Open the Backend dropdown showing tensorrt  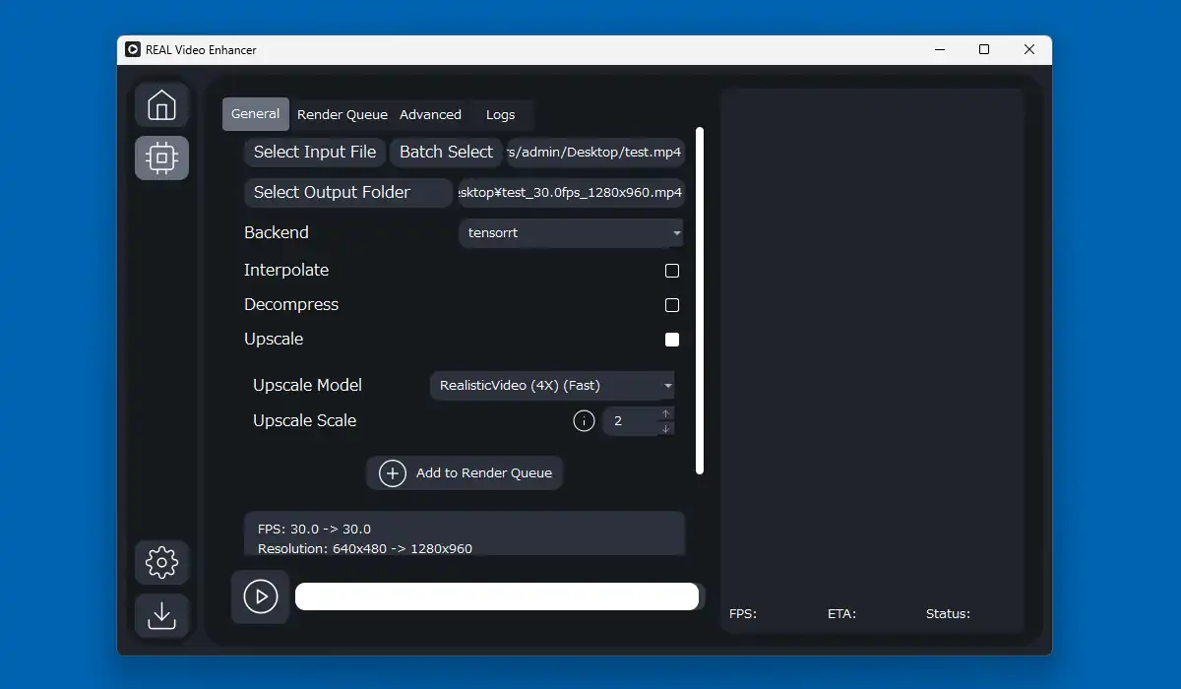571,233
